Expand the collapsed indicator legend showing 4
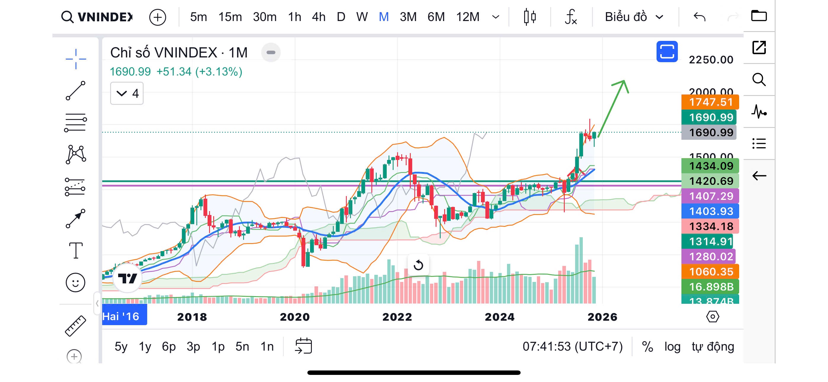Viewport: 828px width, 382px height. pyautogui.click(x=127, y=94)
